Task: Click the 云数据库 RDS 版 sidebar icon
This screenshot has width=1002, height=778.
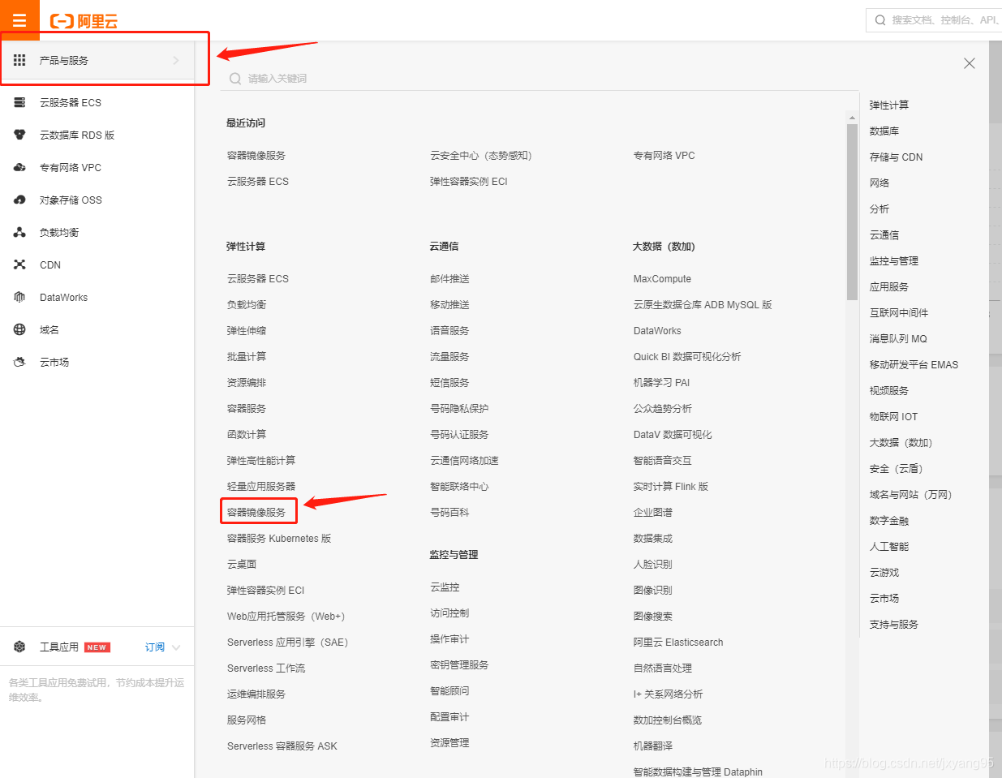Action: click(19, 135)
